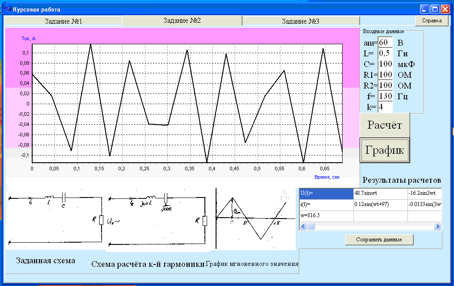The height and width of the screenshot is (286, 454).
Task: Select the w=816.5 table cell
Action: click(x=327, y=216)
